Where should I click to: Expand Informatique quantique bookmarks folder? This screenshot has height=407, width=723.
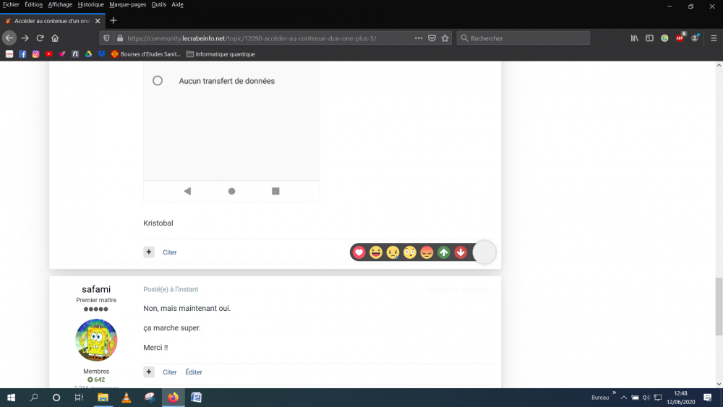[x=221, y=54]
